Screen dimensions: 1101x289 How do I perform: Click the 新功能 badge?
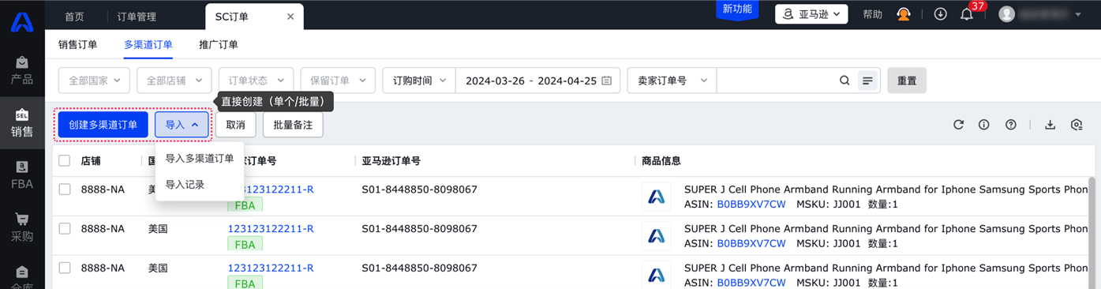click(x=737, y=9)
